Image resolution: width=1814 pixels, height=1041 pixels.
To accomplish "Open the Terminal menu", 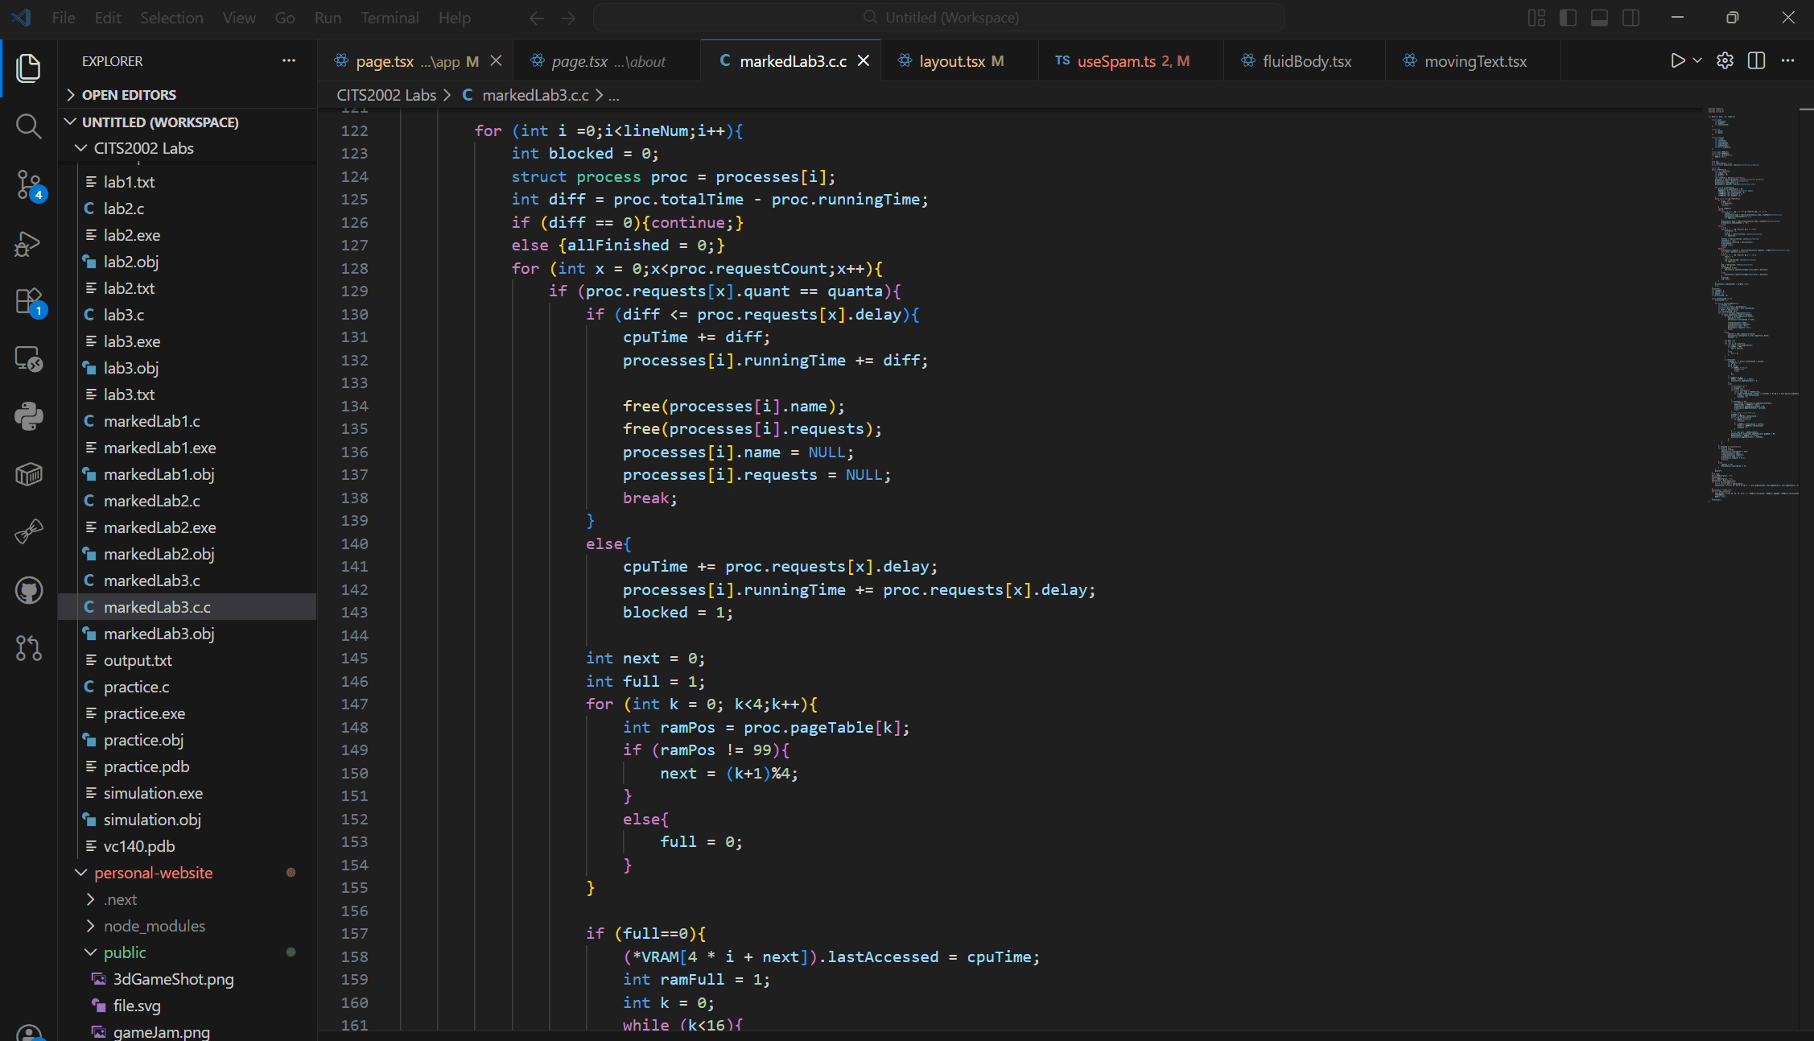I will tap(390, 18).
